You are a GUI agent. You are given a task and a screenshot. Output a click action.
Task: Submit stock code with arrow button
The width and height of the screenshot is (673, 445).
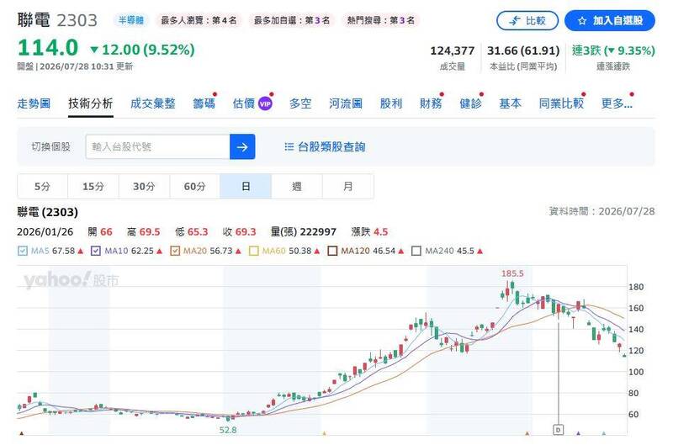pyautogui.click(x=242, y=146)
